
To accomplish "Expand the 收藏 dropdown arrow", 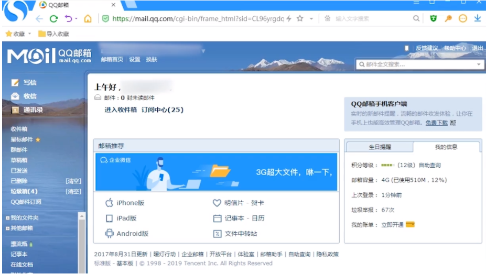I will [x=30, y=34].
